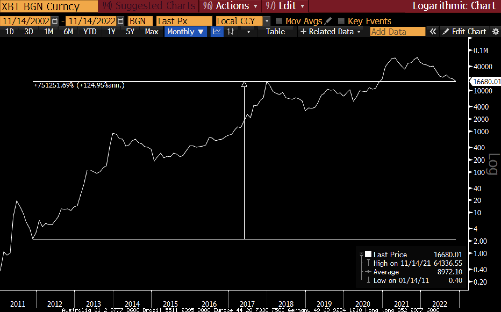Click the +751251.69% annotation label
This screenshot has width=501, height=312.
pyautogui.click(x=79, y=85)
